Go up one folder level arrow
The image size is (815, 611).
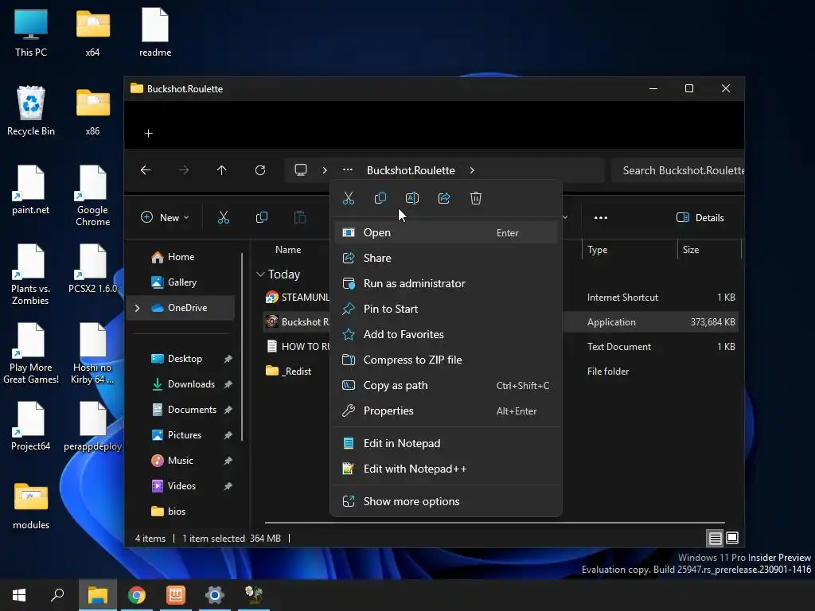222,170
